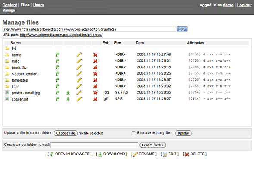Delete sidebar_content red X icon

95,74
